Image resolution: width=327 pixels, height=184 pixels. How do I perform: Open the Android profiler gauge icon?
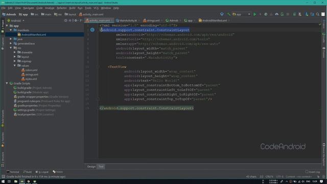[x=277, y=14]
